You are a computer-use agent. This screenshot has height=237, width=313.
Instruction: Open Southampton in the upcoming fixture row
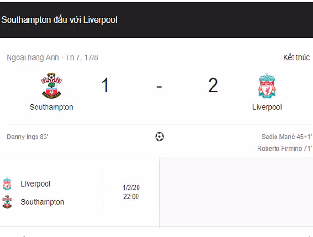point(42,202)
